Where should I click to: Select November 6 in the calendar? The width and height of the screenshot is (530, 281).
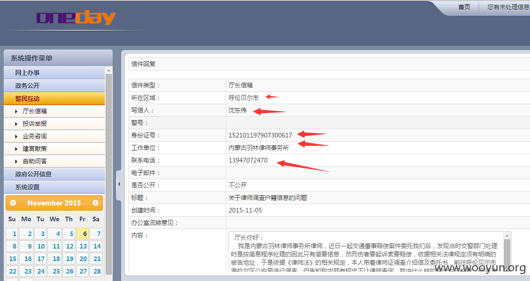click(x=82, y=234)
